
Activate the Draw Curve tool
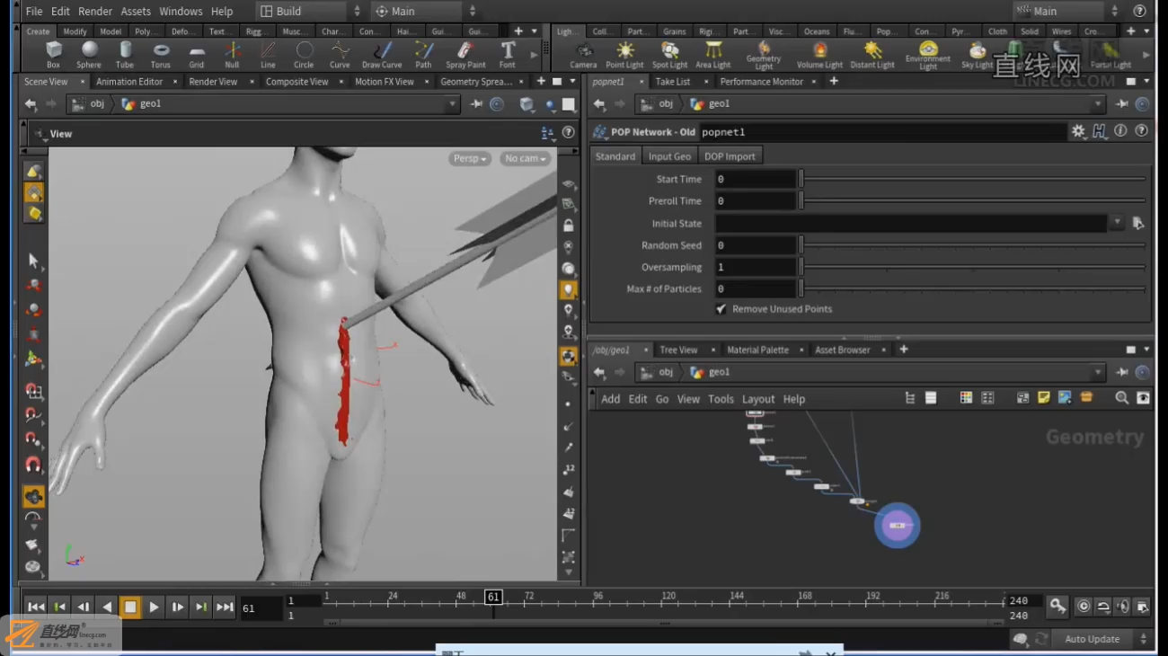(x=382, y=54)
